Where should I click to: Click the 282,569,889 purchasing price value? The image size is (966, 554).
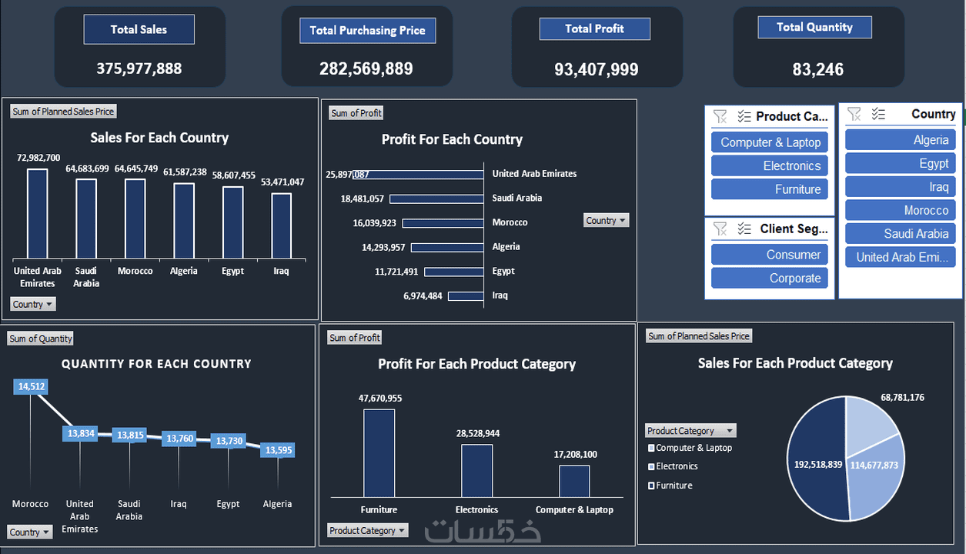(366, 68)
